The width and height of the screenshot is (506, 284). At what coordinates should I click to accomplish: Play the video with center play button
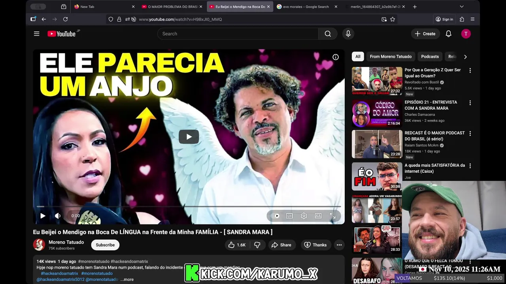[x=189, y=137]
